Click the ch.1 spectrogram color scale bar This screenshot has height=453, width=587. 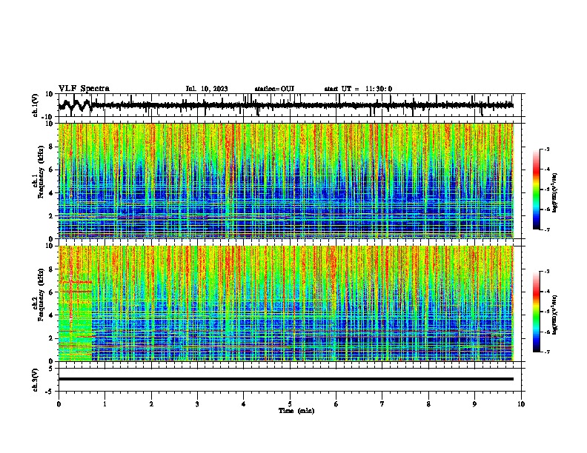(536, 189)
